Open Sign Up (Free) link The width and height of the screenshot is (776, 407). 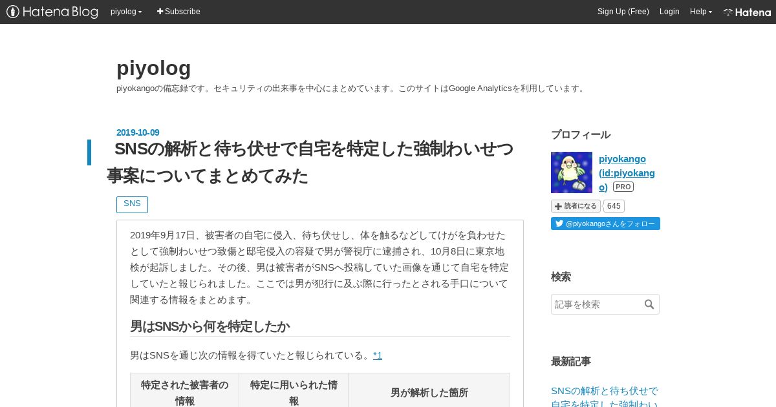coord(623,12)
